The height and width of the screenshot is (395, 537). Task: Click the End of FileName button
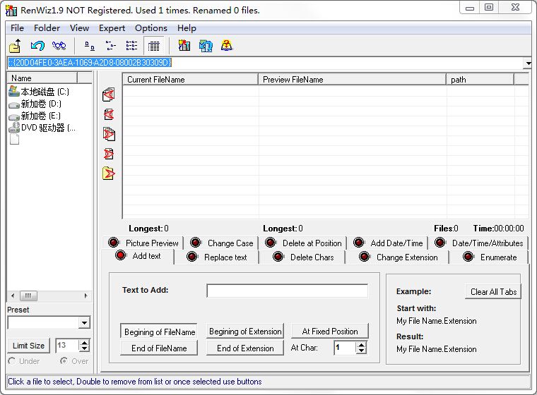click(159, 348)
